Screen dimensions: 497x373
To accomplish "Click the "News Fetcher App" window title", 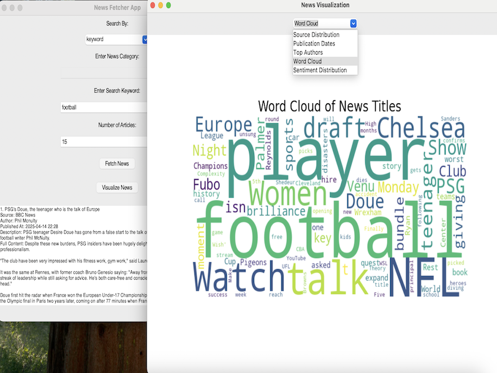I will tap(117, 7).
